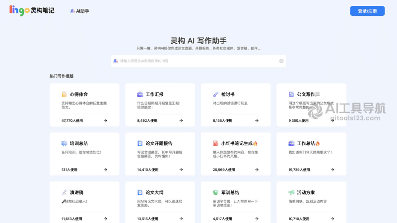397x223 pixels.
Task: Select the 活动方案 template title
Action: (306, 192)
